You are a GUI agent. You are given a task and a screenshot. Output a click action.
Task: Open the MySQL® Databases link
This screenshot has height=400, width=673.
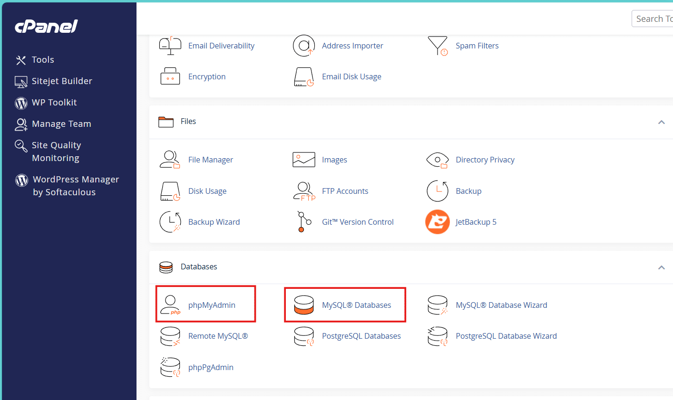[x=356, y=305]
